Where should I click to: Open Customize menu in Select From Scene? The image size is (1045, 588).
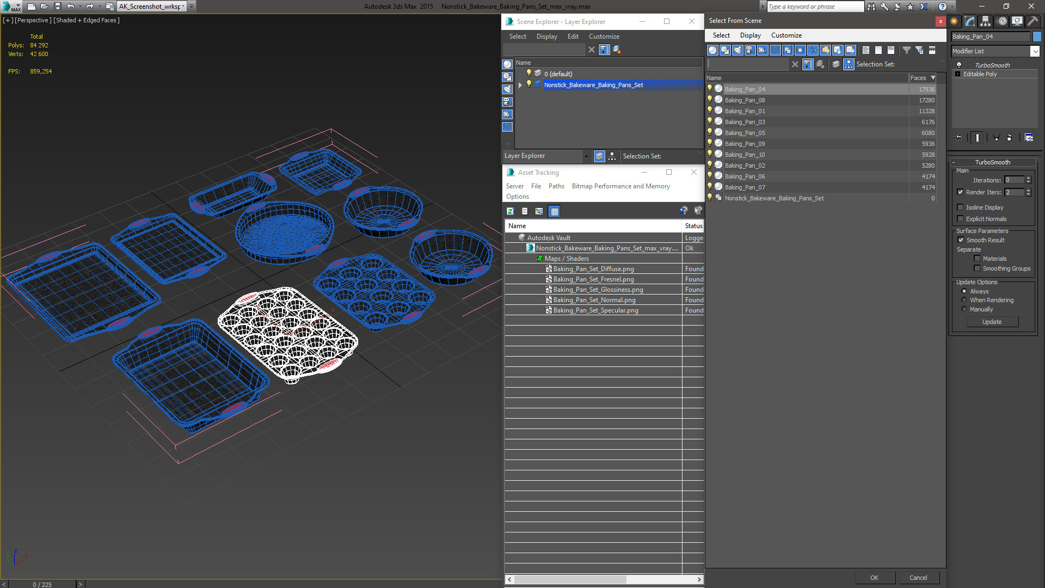pyautogui.click(x=786, y=35)
